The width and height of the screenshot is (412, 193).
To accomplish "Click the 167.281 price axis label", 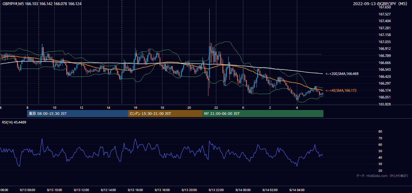I will [x=384, y=28].
